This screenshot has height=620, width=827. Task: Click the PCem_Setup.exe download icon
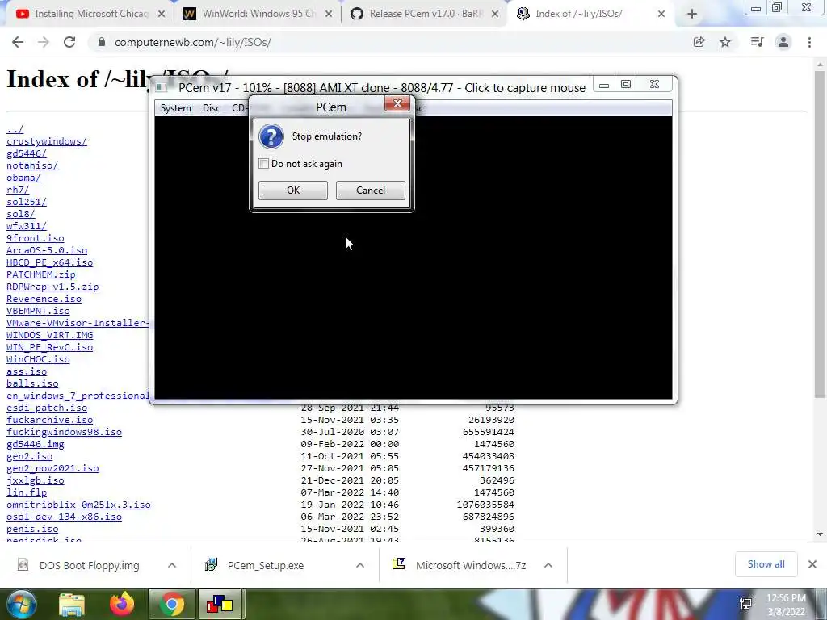pyautogui.click(x=211, y=564)
